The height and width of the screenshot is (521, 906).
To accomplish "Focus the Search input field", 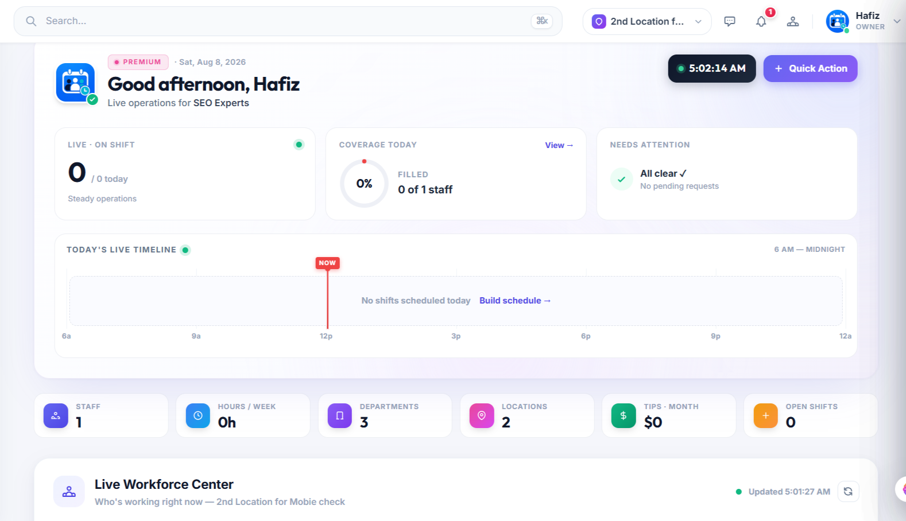I will pyautogui.click(x=288, y=21).
